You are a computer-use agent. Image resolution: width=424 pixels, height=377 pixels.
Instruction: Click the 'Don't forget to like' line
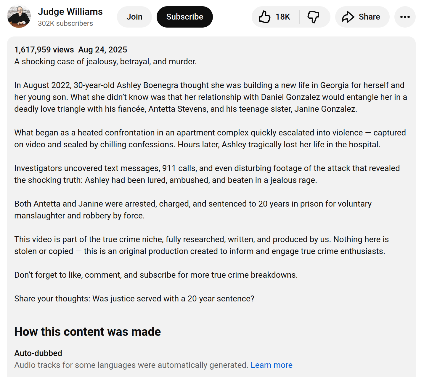click(156, 275)
